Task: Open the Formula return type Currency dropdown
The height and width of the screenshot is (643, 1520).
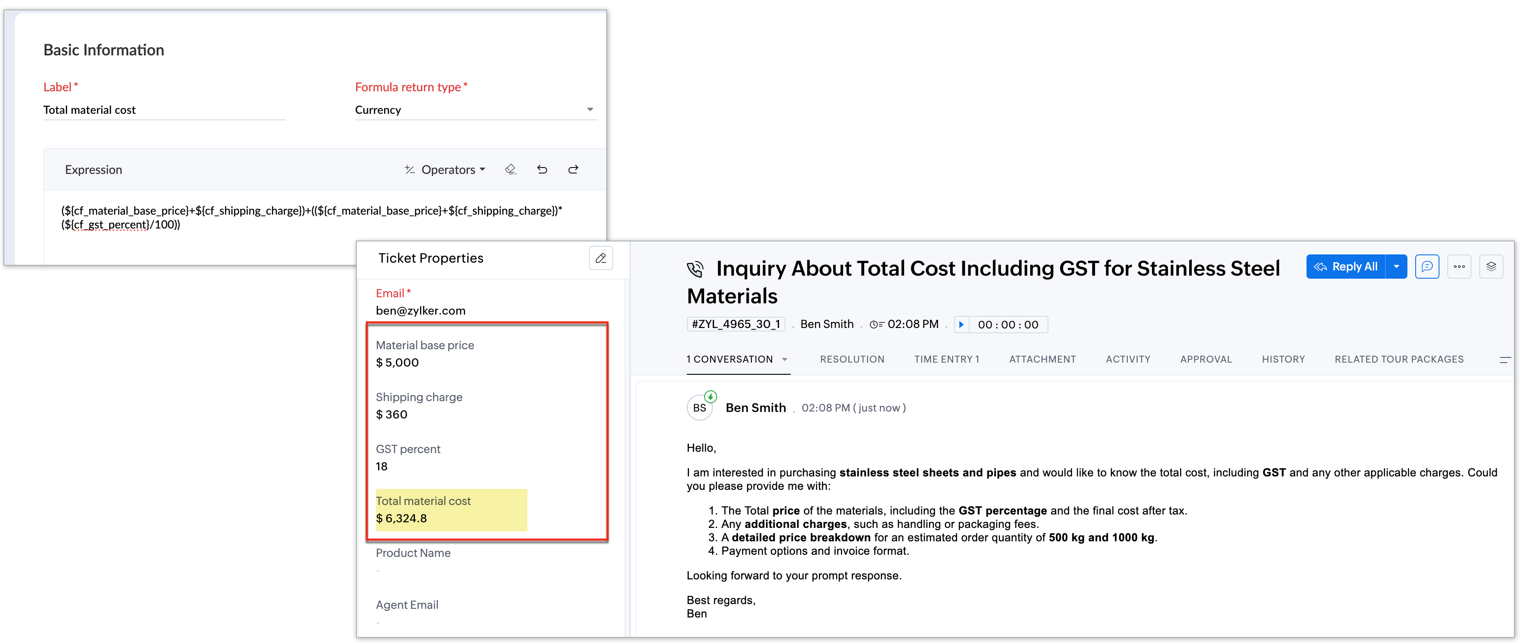Action: point(475,109)
